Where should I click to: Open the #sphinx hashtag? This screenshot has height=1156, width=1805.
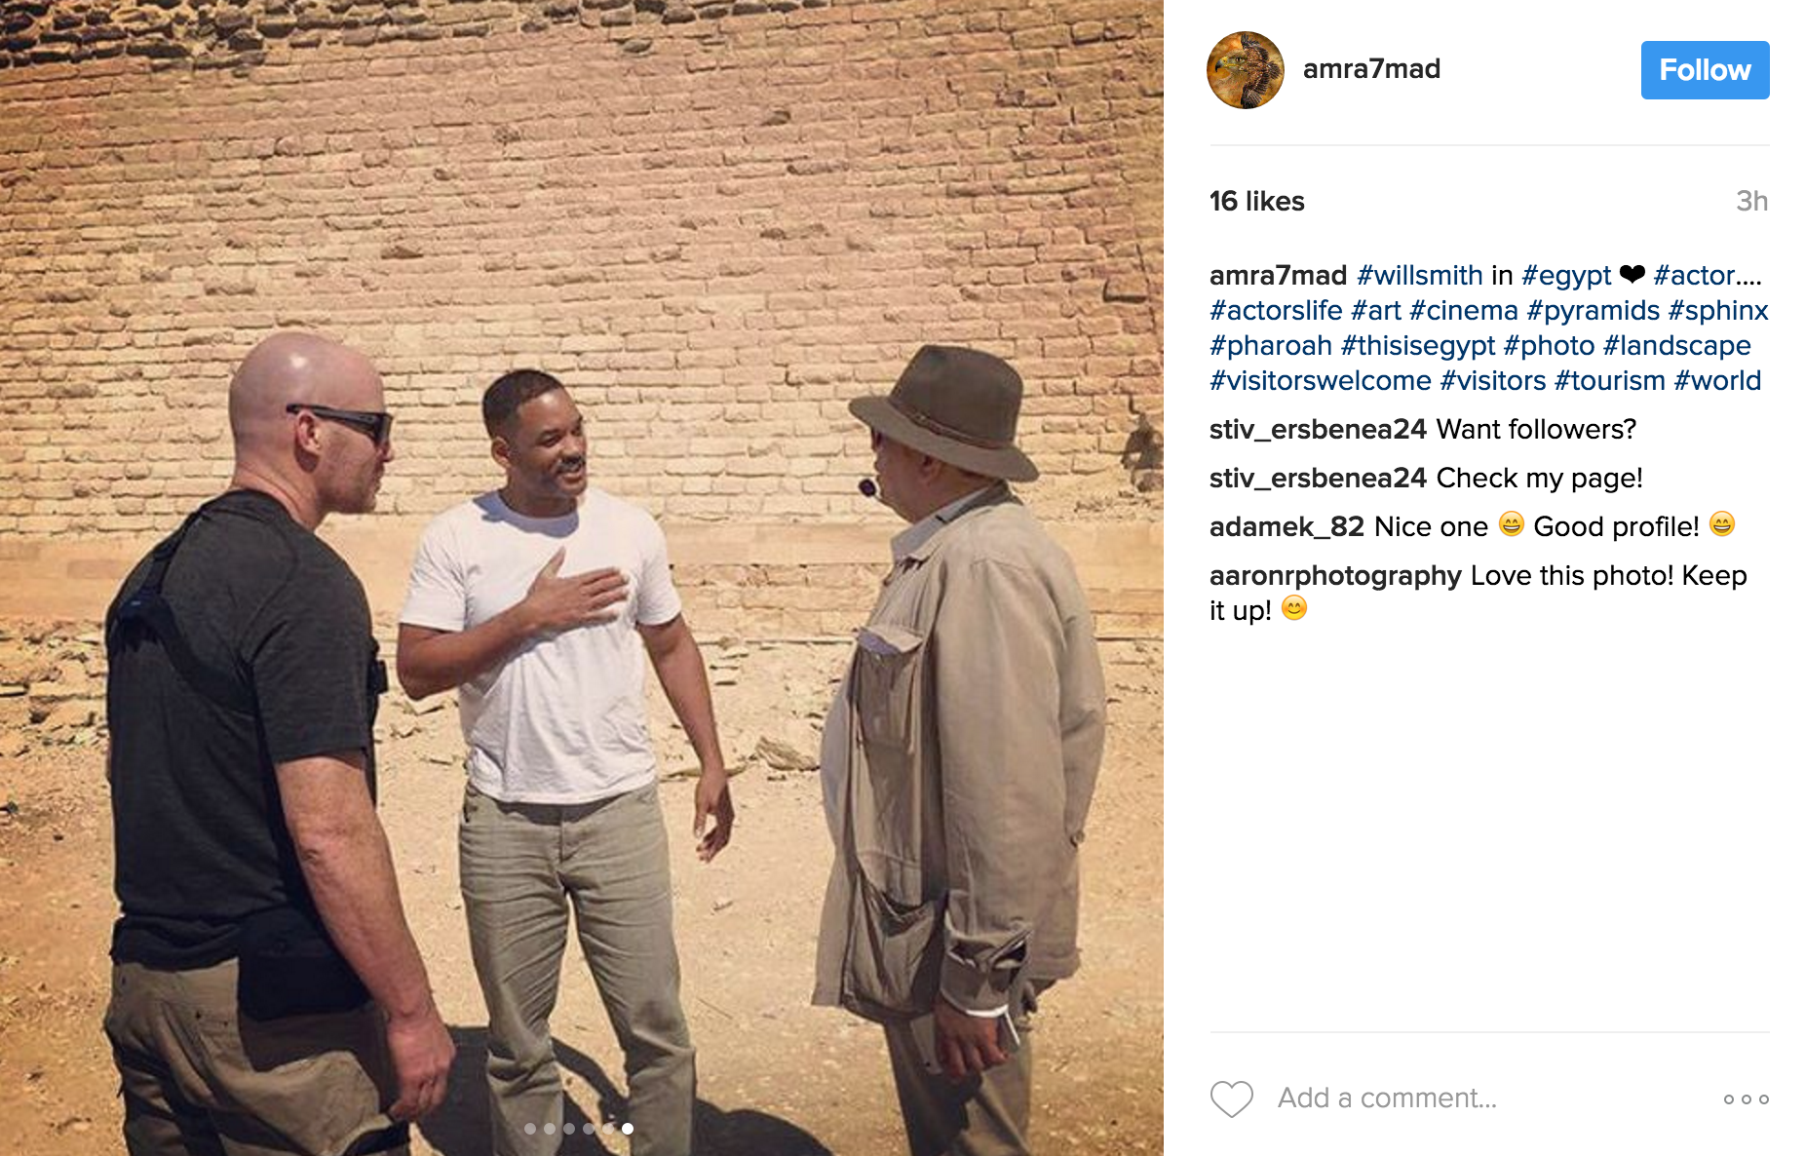tap(1717, 311)
